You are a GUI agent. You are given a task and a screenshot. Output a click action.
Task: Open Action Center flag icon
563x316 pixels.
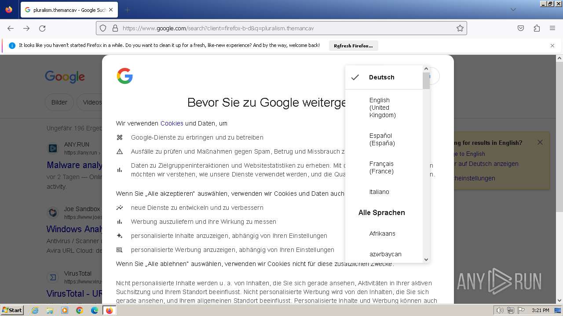point(521,310)
